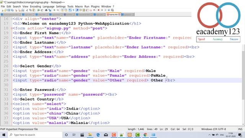Save recorded macro toolbar icon
Screen dimensions: 245x138
point(112,10)
